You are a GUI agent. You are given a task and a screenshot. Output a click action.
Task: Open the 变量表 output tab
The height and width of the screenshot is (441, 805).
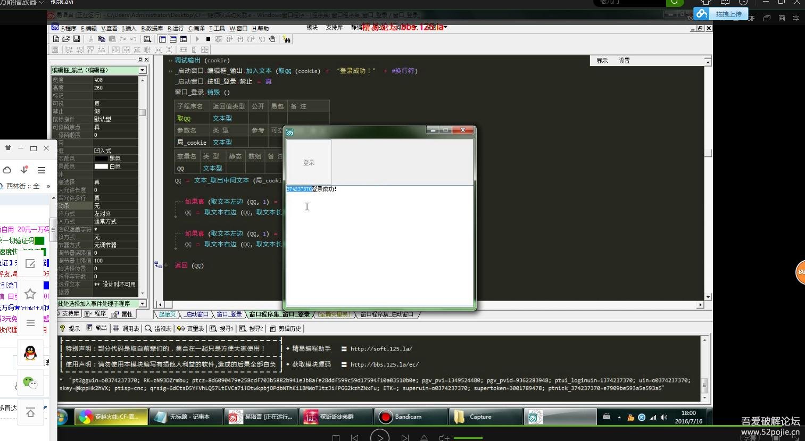point(191,329)
